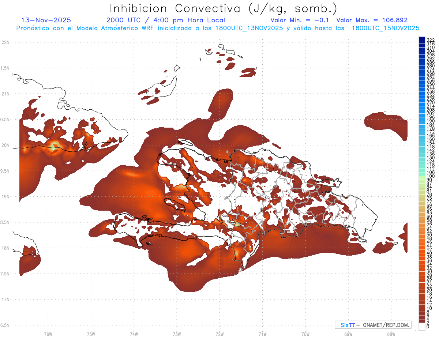Click the colorbar value 220

coord(431,102)
